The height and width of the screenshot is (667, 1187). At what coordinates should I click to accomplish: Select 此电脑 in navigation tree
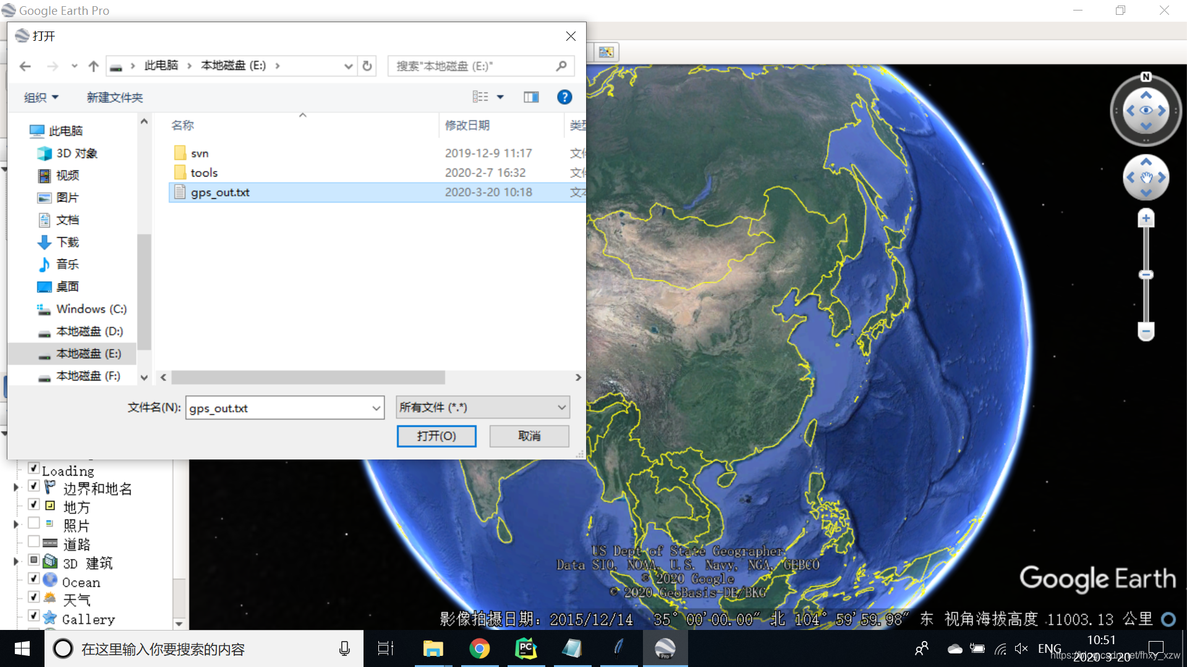[x=66, y=131]
